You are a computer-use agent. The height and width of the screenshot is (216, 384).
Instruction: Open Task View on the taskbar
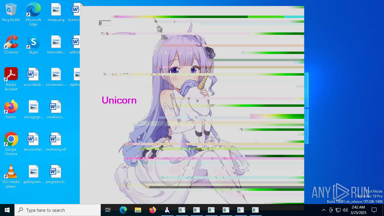click(108, 210)
